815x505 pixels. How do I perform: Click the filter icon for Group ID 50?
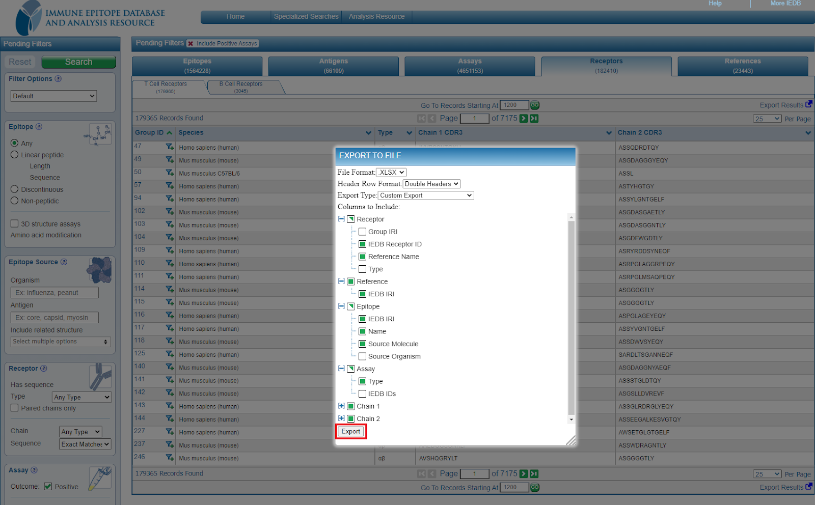tap(170, 173)
